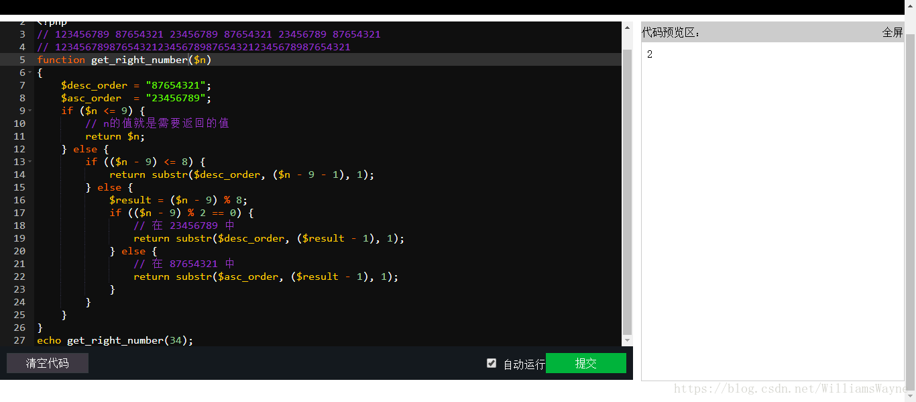Click the 代码预览区 preview header label
The height and width of the screenshot is (402, 916).
pyautogui.click(x=671, y=32)
